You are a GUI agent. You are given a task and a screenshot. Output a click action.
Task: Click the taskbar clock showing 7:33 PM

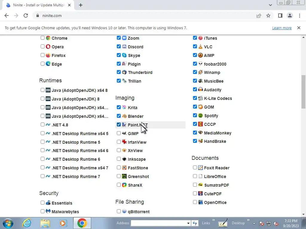click(291, 223)
